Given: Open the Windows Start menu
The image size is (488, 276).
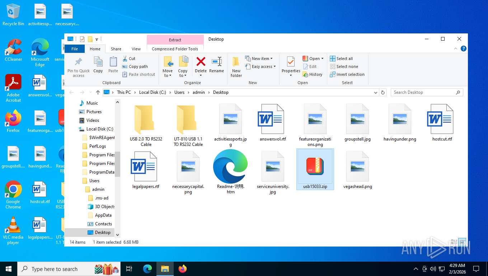Looking at the screenshot, I should coord(9,269).
